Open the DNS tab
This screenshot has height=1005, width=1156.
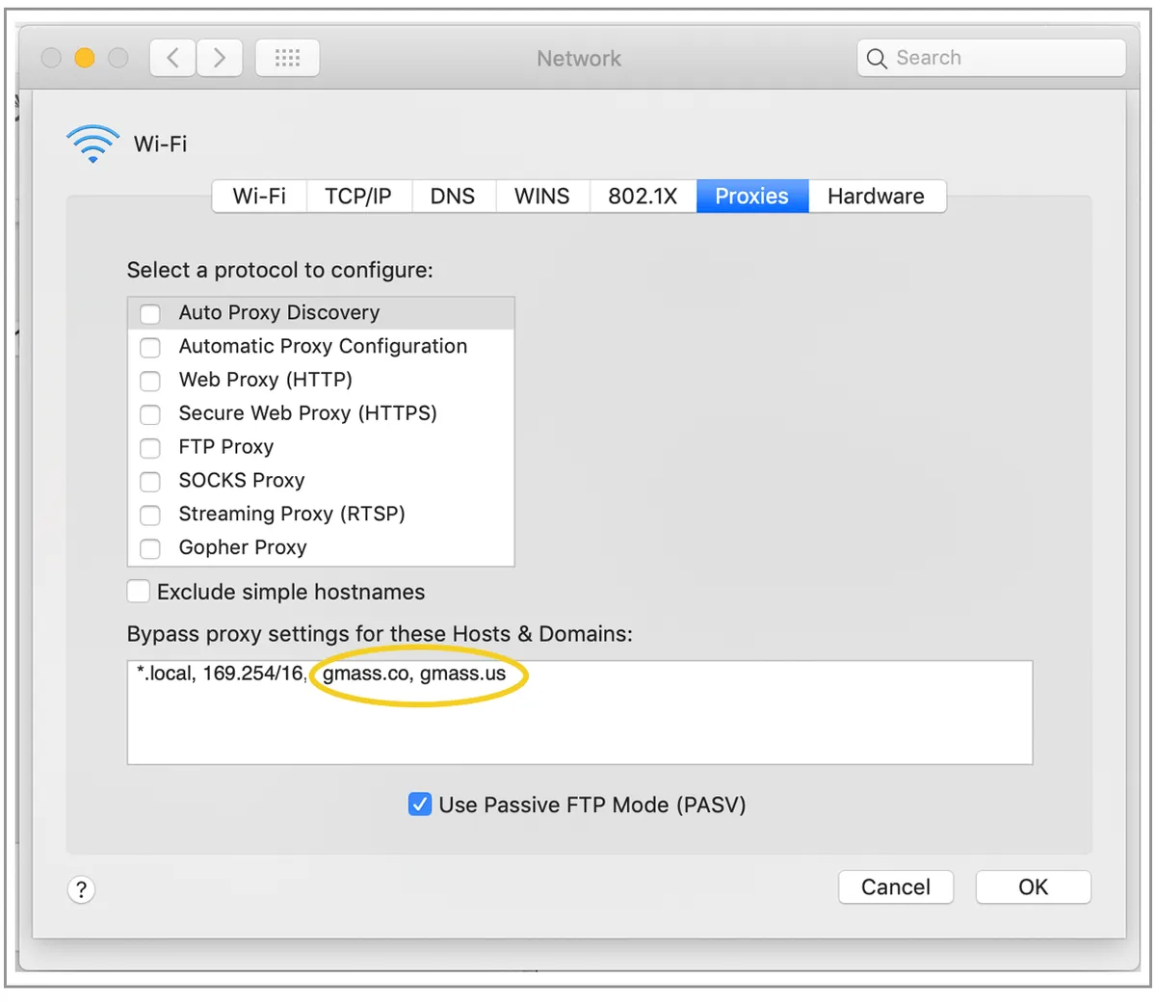(x=453, y=197)
